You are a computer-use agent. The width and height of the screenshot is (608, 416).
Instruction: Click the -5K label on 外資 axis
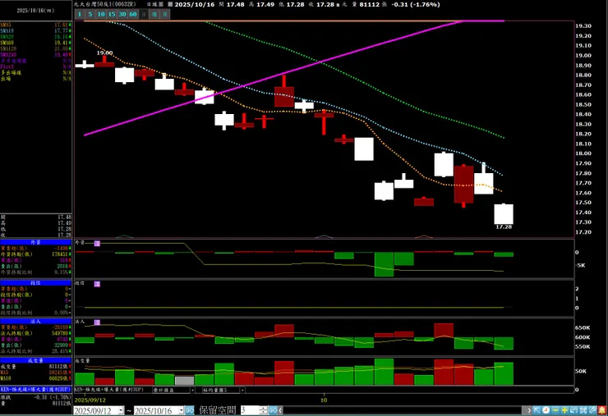[580, 265]
